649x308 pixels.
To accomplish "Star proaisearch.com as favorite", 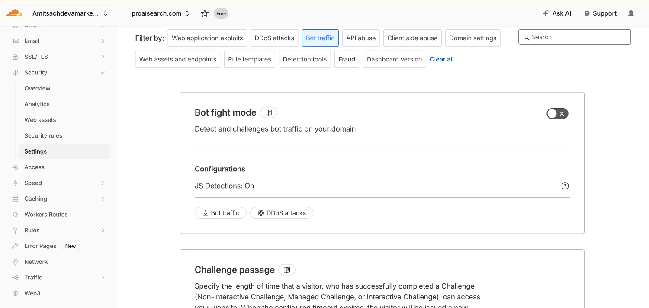I will click(204, 13).
